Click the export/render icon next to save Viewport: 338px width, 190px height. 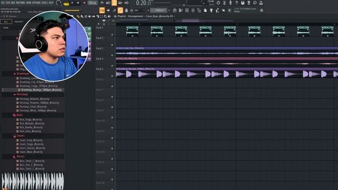coord(249,3)
